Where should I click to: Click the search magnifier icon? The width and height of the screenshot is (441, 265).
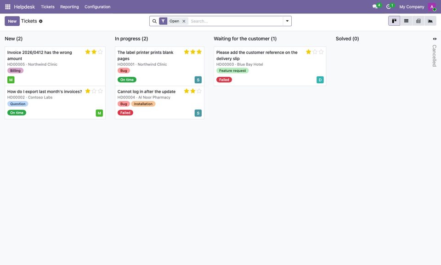point(154,21)
